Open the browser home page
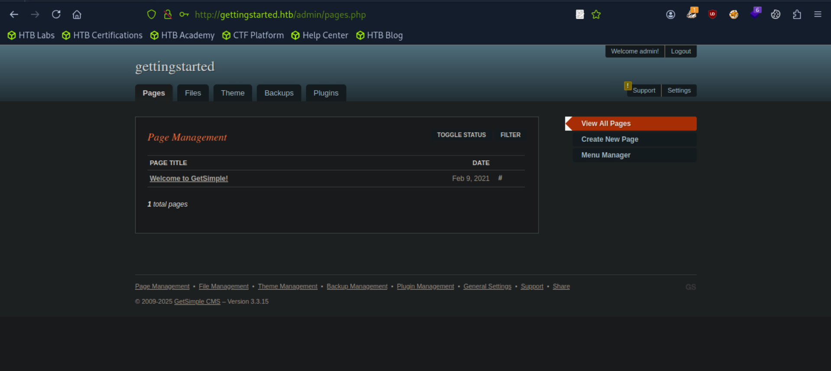 click(x=77, y=14)
